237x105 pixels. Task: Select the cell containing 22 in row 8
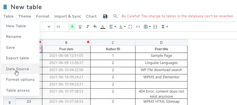pos(29,102)
